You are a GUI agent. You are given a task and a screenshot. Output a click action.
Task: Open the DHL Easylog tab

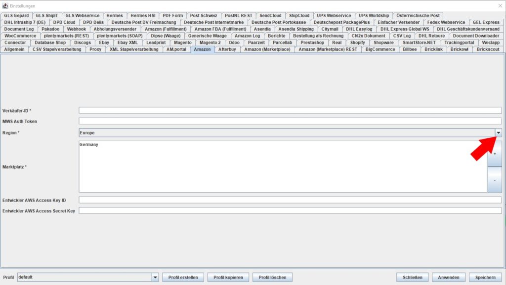tap(359, 29)
